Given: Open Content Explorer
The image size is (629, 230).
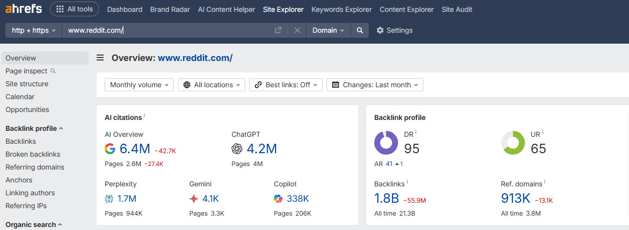Looking at the screenshot, I should 406,9.
